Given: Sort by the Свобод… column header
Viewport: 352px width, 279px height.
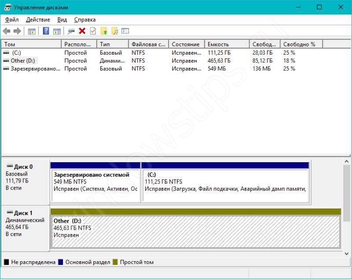Looking at the screenshot, I should click(265, 44).
